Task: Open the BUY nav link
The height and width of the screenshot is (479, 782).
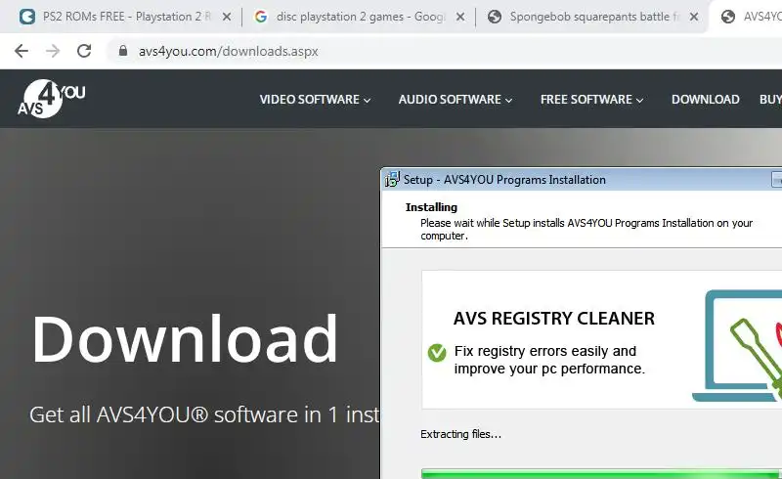Action: pyautogui.click(x=770, y=100)
